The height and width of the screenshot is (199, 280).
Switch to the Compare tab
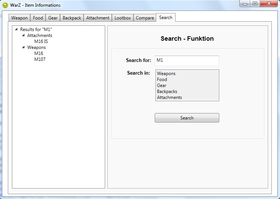coord(145,18)
